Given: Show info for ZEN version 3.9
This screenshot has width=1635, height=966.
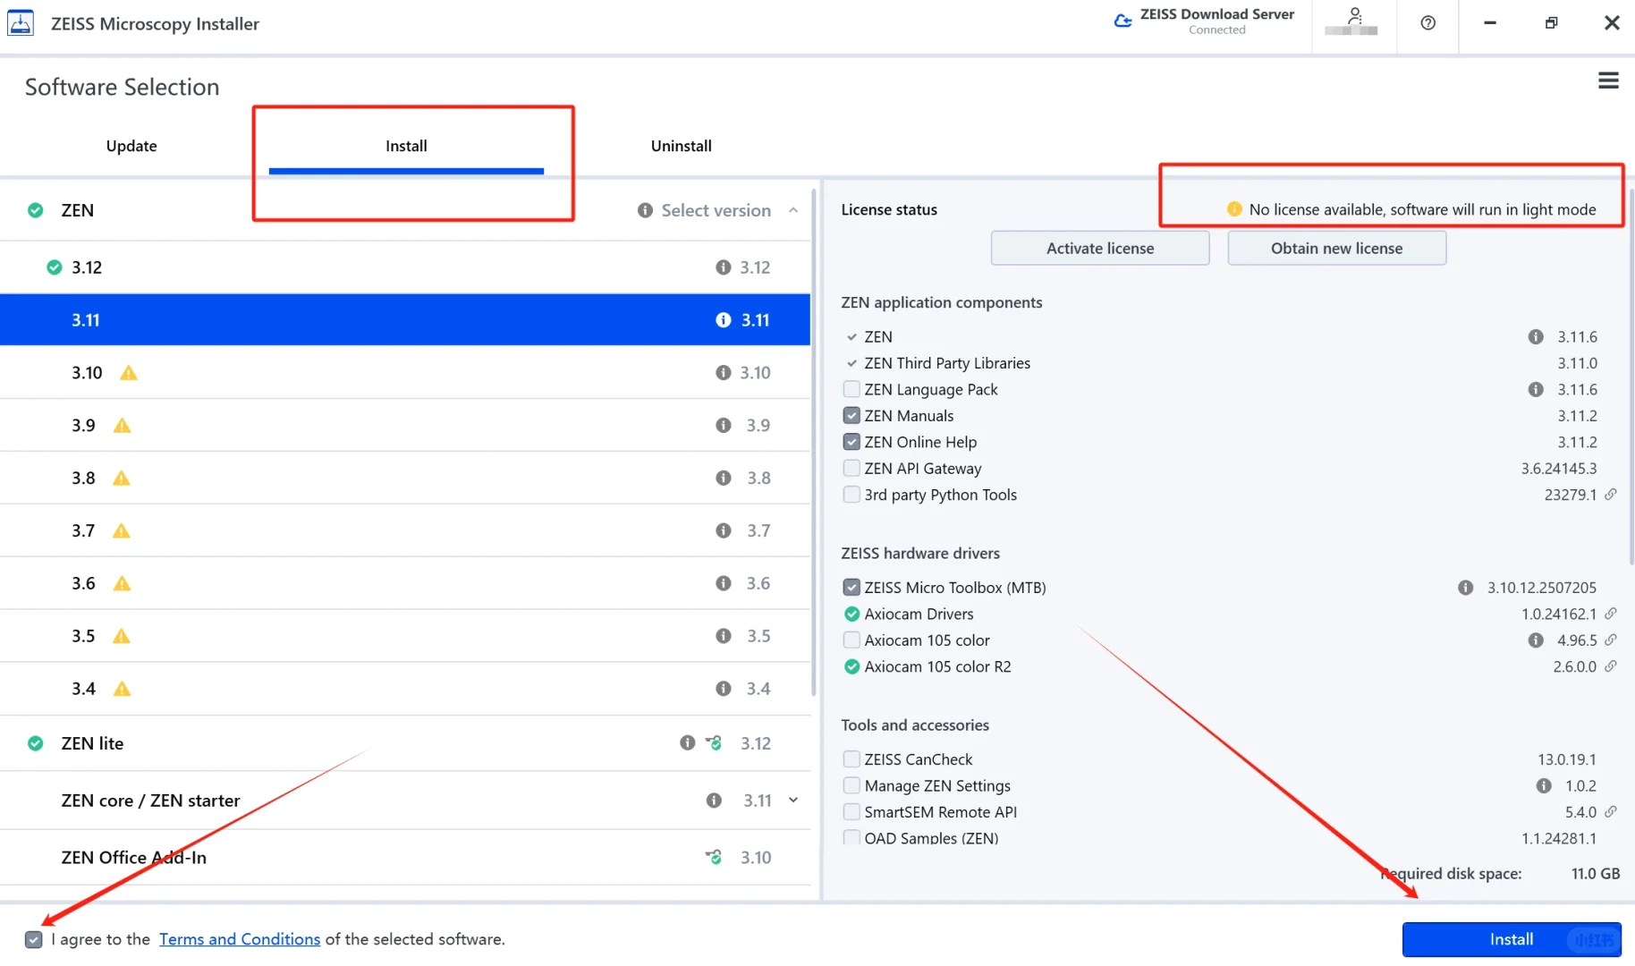Looking at the screenshot, I should (723, 426).
